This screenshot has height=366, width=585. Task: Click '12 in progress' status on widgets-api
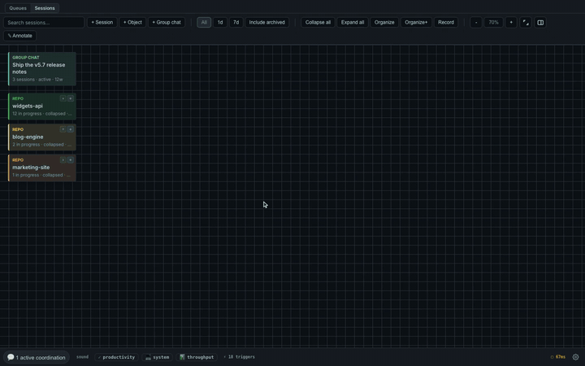[x=27, y=114]
